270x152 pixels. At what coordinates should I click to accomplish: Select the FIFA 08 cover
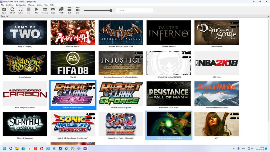(73, 63)
